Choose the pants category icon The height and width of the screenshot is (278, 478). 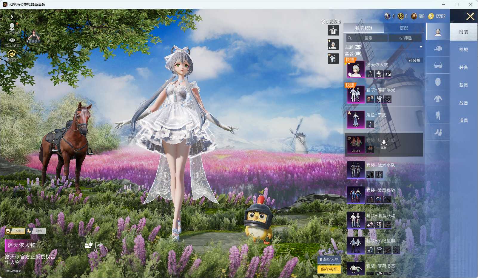[x=438, y=115]
